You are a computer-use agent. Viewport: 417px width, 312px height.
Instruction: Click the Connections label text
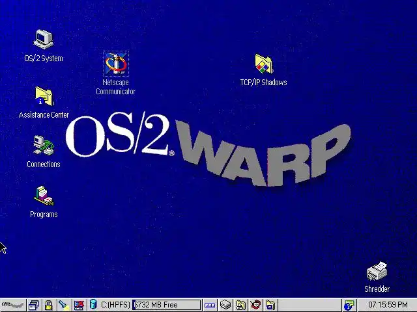[44, 164]
